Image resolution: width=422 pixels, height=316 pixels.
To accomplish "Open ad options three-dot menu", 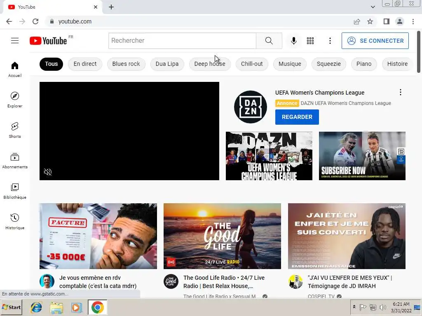I will pyautogui.click(x=401, y=92).
